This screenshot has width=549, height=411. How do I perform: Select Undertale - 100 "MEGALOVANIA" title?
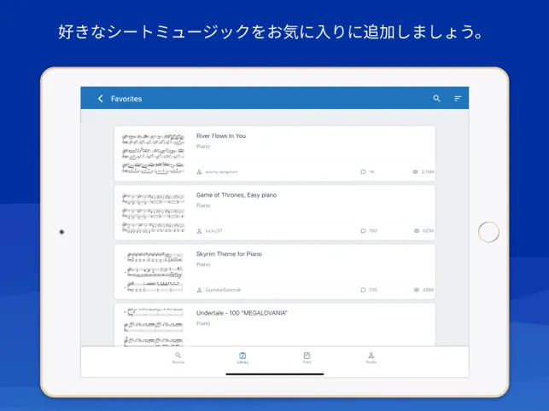(x=242, y=313)
